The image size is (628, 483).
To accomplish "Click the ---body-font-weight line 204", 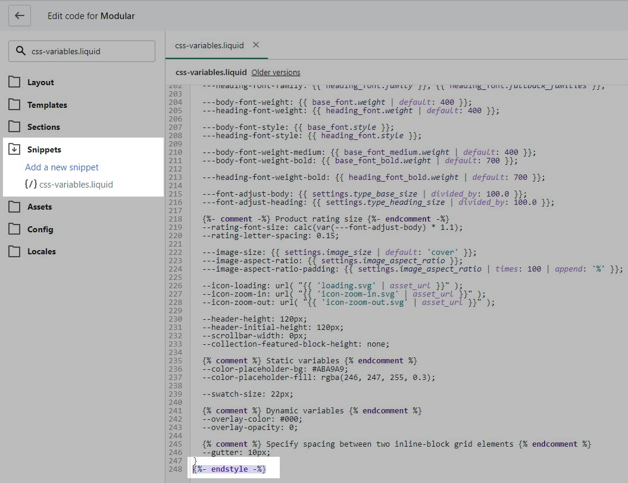I will 337,102.
